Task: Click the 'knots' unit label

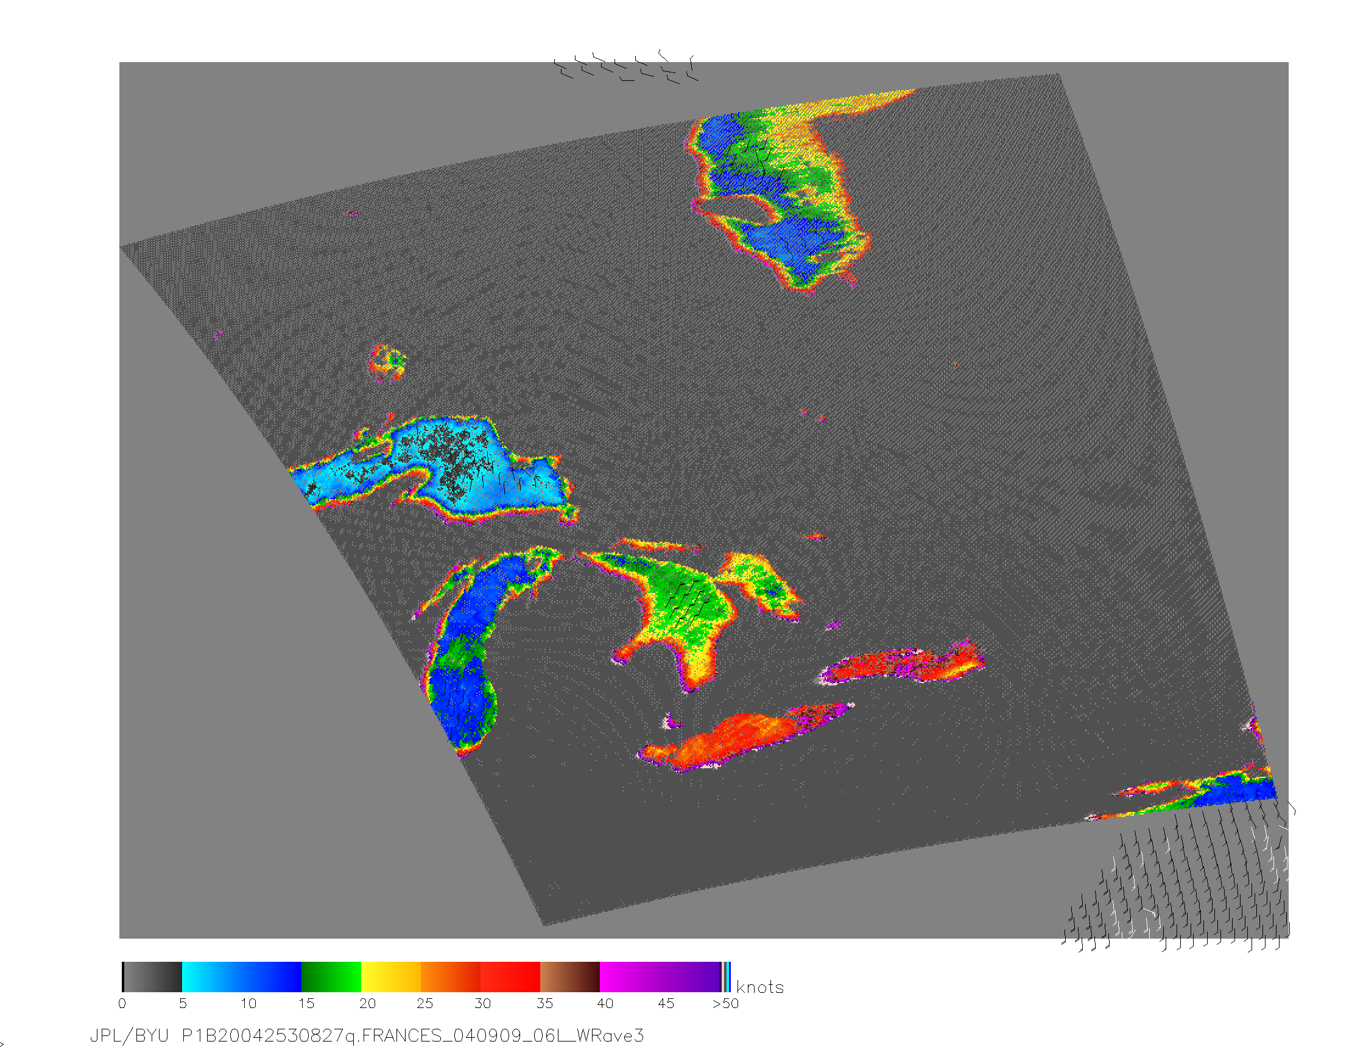Action: (x=759, y=987)
